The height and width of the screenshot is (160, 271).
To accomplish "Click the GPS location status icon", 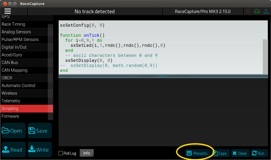I will tap(248, 11).
